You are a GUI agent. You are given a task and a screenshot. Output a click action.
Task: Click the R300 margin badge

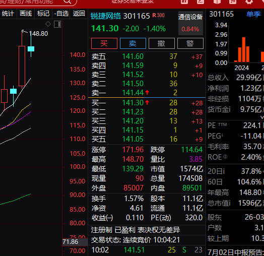click(158, 15)
